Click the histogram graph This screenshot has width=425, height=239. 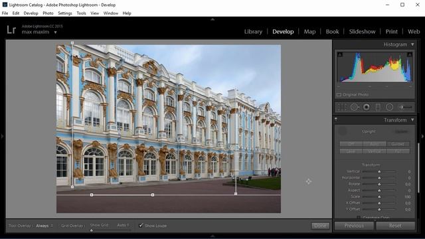coord(375,67)
